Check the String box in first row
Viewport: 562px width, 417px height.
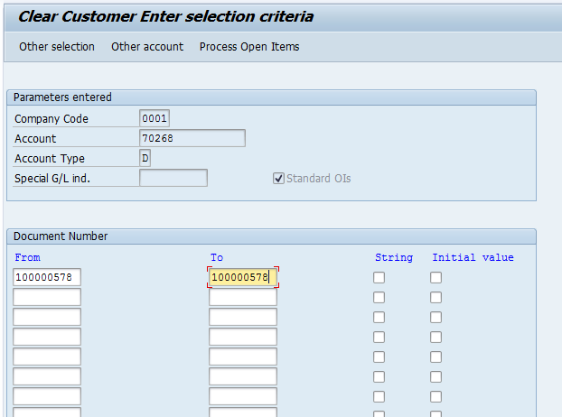[x=379, y=277]
